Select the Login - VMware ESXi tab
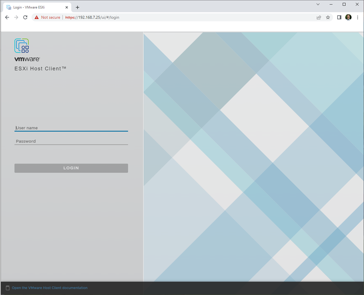Screen dimensions: 364x295 click(x=37, y=7)
